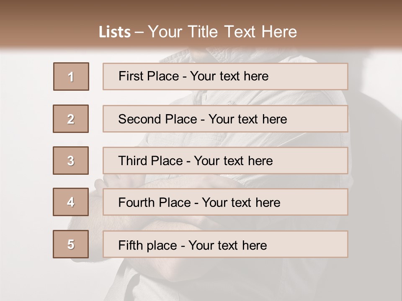Select the First Place text bar
402x301 pixels.
tap(225, 77)
